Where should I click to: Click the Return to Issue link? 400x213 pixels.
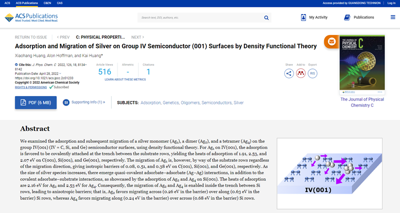[31, 37]
